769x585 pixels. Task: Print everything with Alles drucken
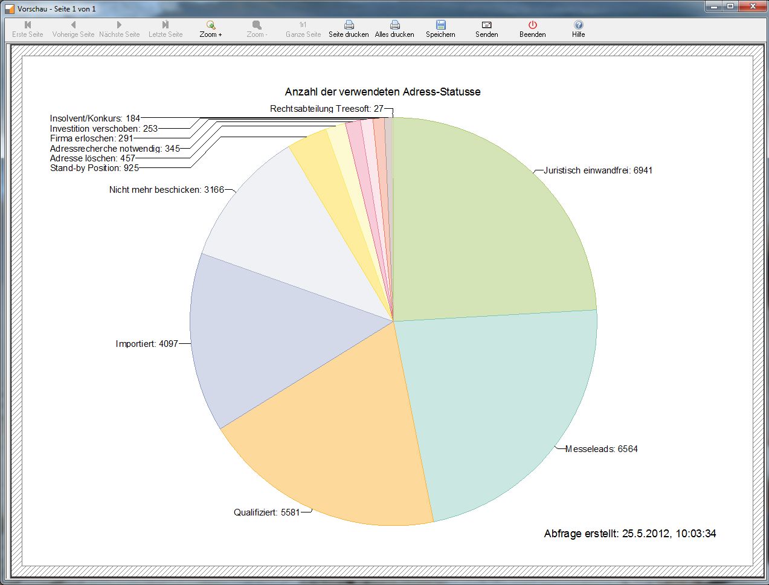(394, 25)
